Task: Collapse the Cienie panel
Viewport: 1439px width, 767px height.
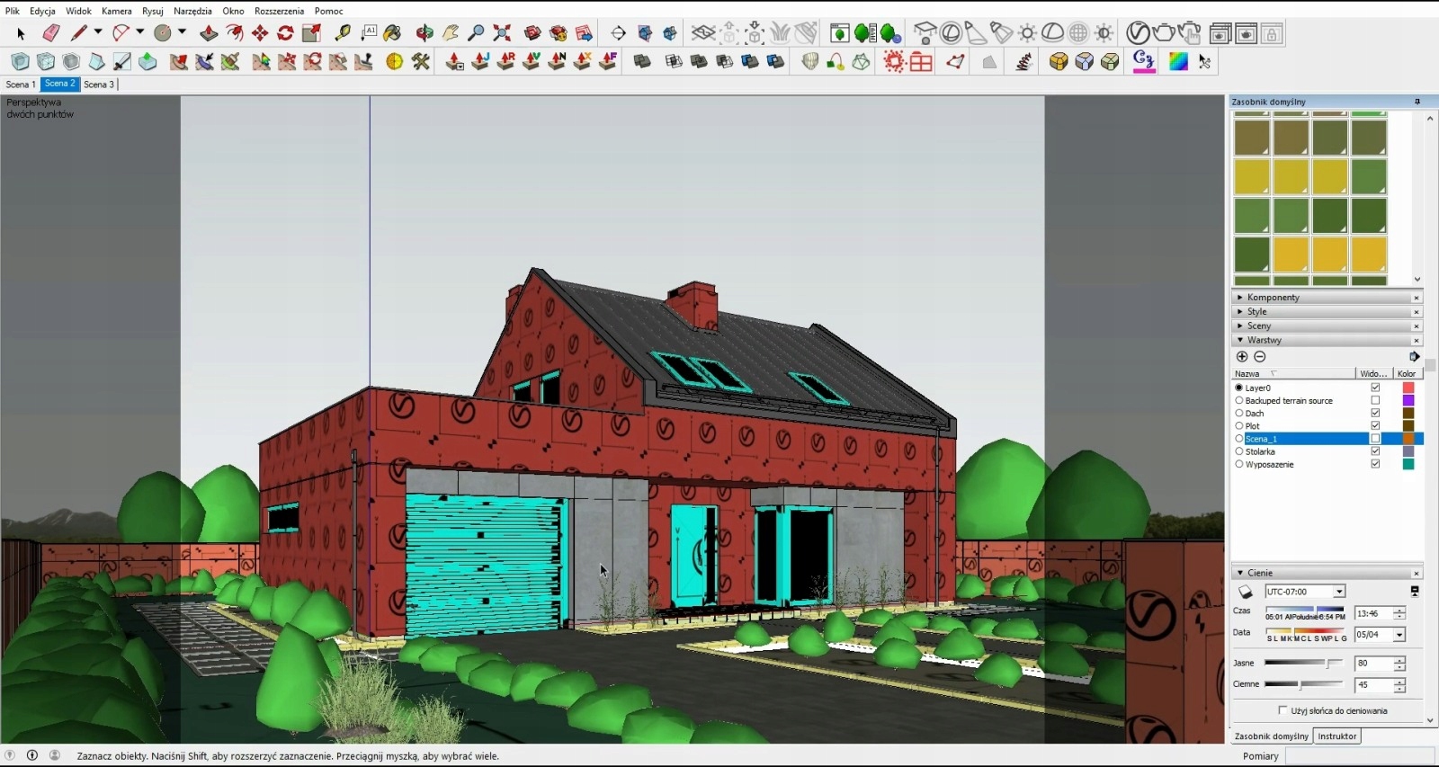Action: (1241, 573)
